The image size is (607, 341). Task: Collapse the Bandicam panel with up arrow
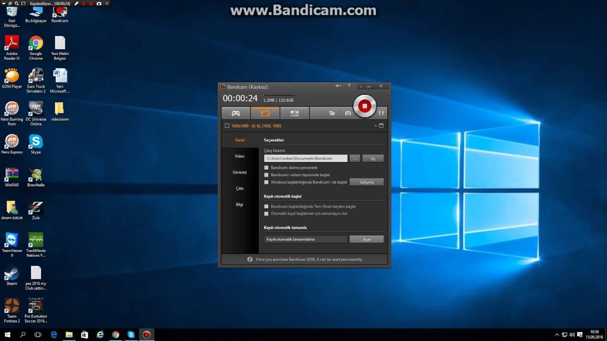(x=376, y=126)
